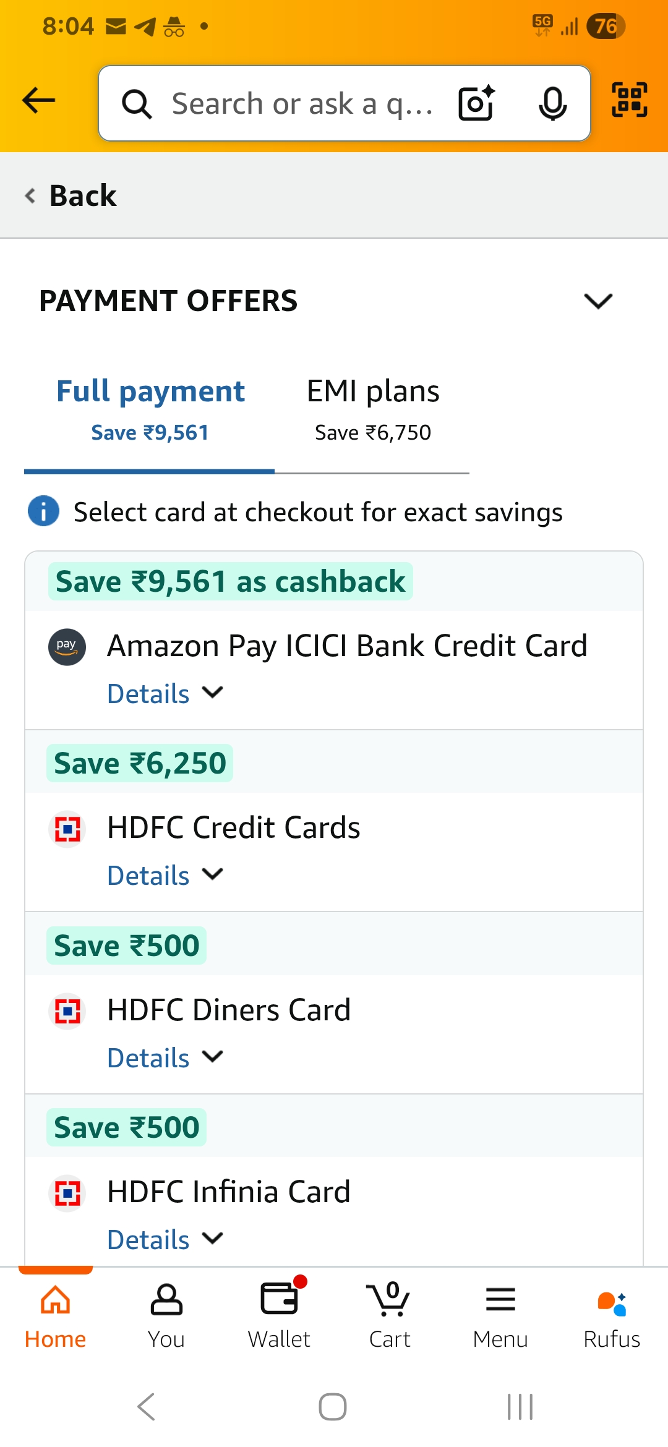Open the Wallet tab
Viewport: 668px width, 1447px height.
pos(279,1314)
